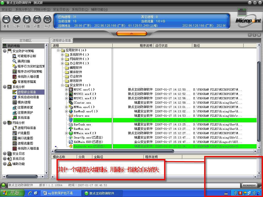The width and height of the screenshot is (263, 197).
Task: Select the CCenter.exe process row
Action: pos(154,103)
